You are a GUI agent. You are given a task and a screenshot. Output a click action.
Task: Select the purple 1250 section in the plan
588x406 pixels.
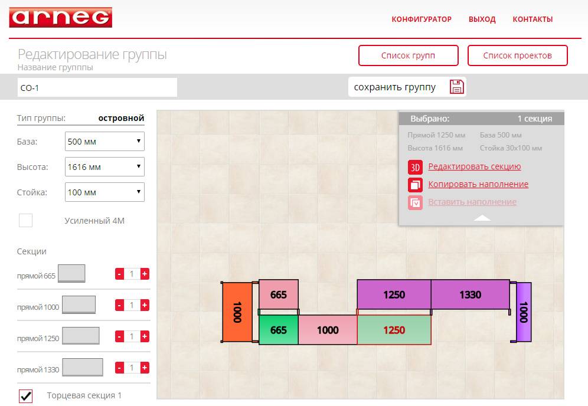point(394,294)
